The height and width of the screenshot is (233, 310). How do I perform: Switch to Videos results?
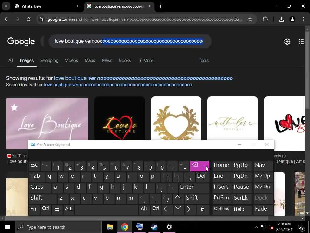tap(71, 60)
